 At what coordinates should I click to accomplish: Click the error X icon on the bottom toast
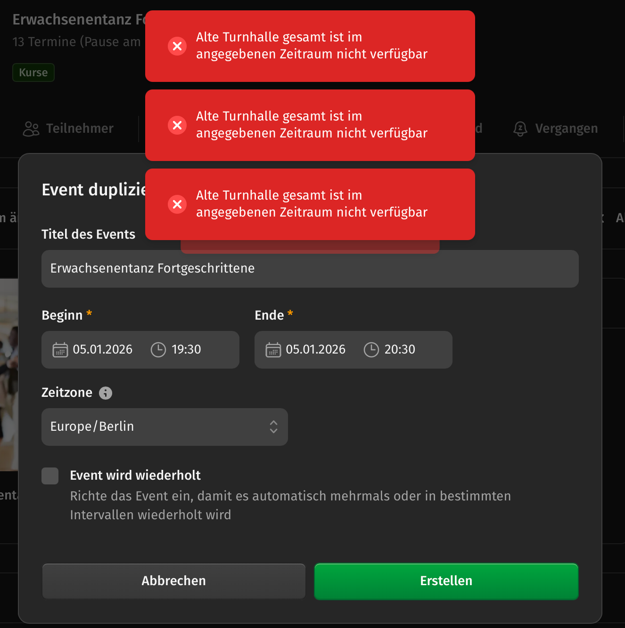tap(177, 204)
